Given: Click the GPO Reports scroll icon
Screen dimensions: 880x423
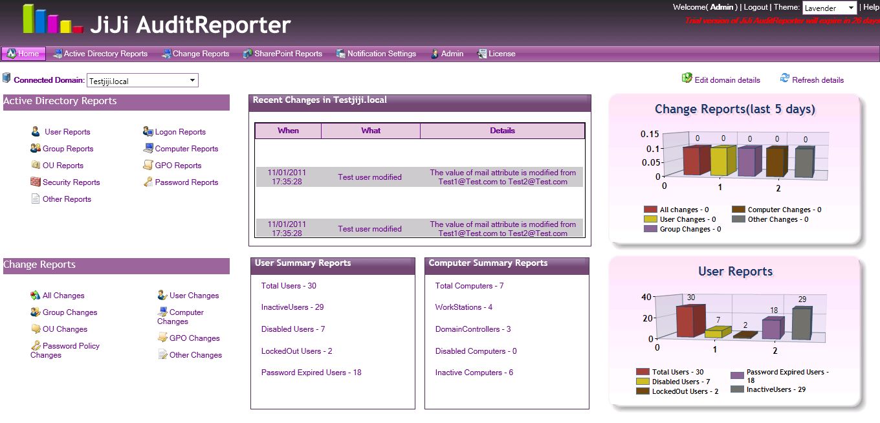Looking at the screenshot, I should pyautogui.click(x=148, y=166).
